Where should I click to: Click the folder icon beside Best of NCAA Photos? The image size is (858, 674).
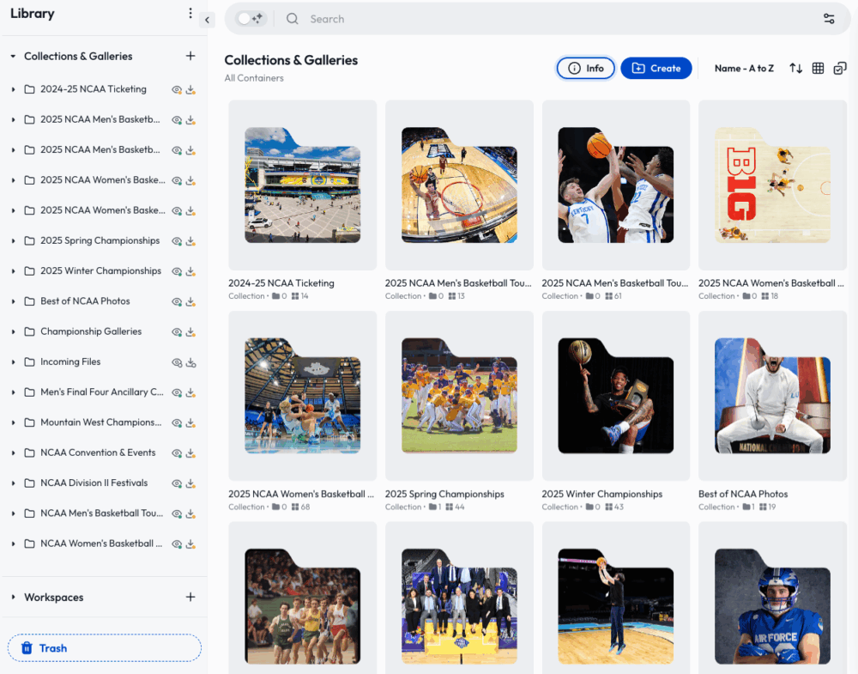pyautogui.click(x=29, y=301)
